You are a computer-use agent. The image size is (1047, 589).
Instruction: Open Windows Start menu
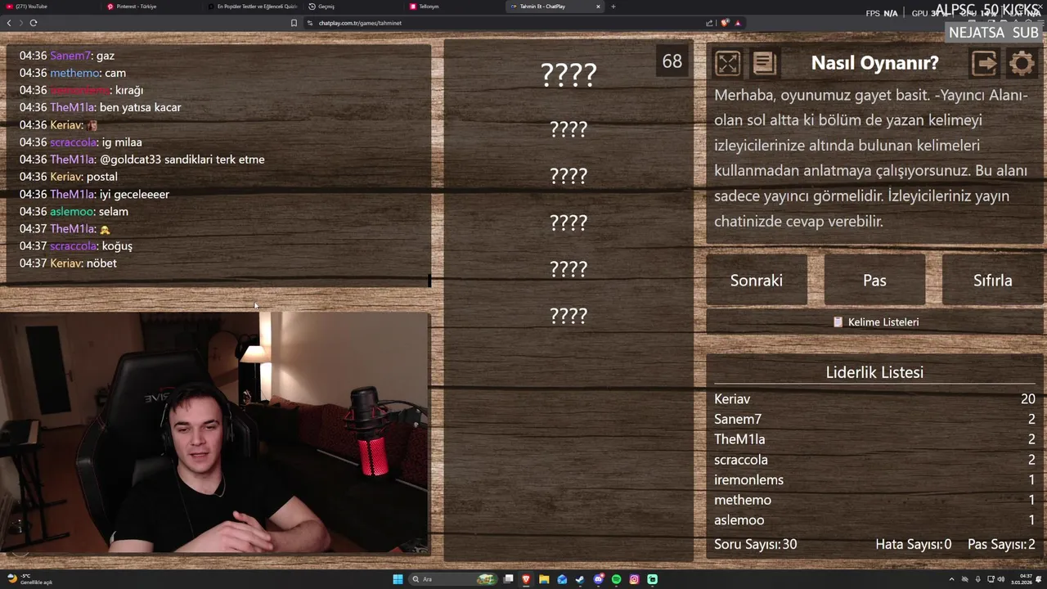(398, 579)
